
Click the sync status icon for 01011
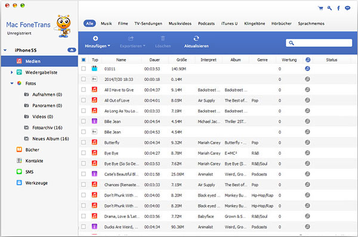coord(307,68)
